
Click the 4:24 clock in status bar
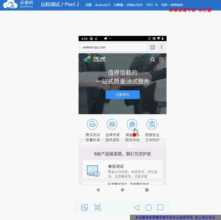click(x=85, y=38)
